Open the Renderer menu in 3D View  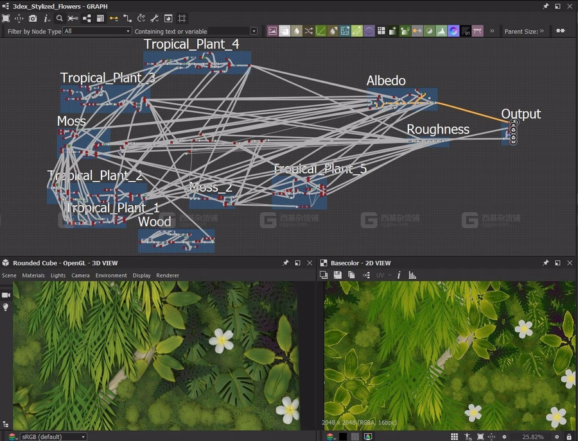point(168,275)
